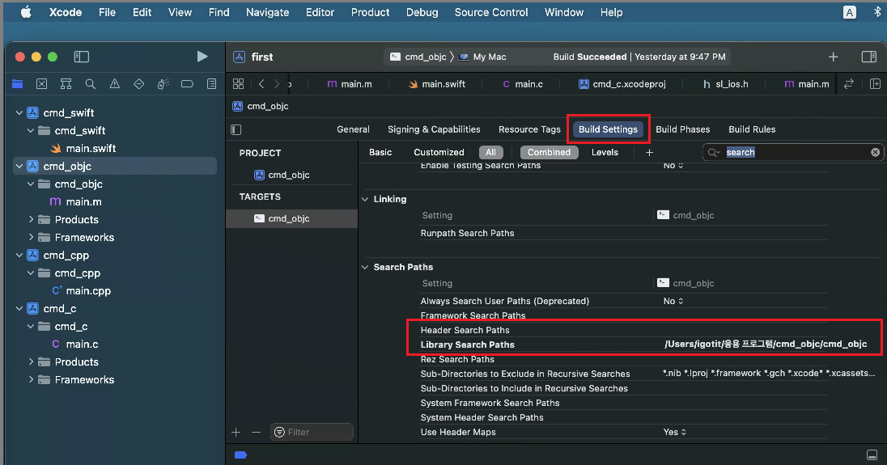Open the input source A icon
Screen dimensions: 887x465
tap(849, 12)
